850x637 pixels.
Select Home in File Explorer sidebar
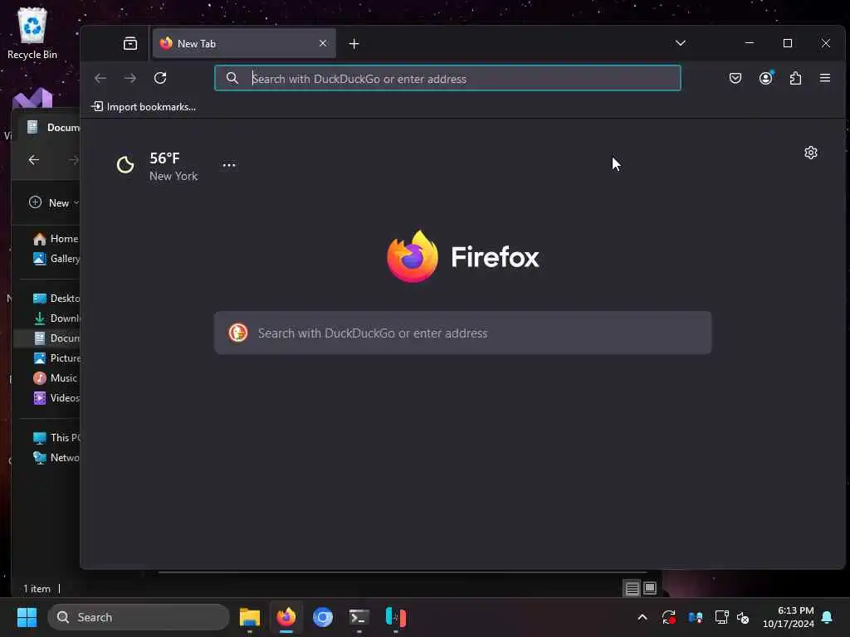(56, 239)
